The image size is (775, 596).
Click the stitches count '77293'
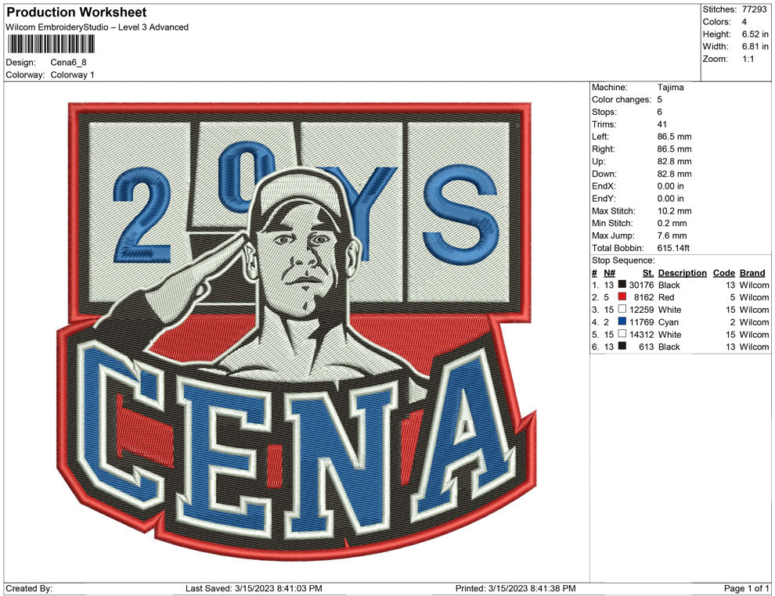click(754, 9)
